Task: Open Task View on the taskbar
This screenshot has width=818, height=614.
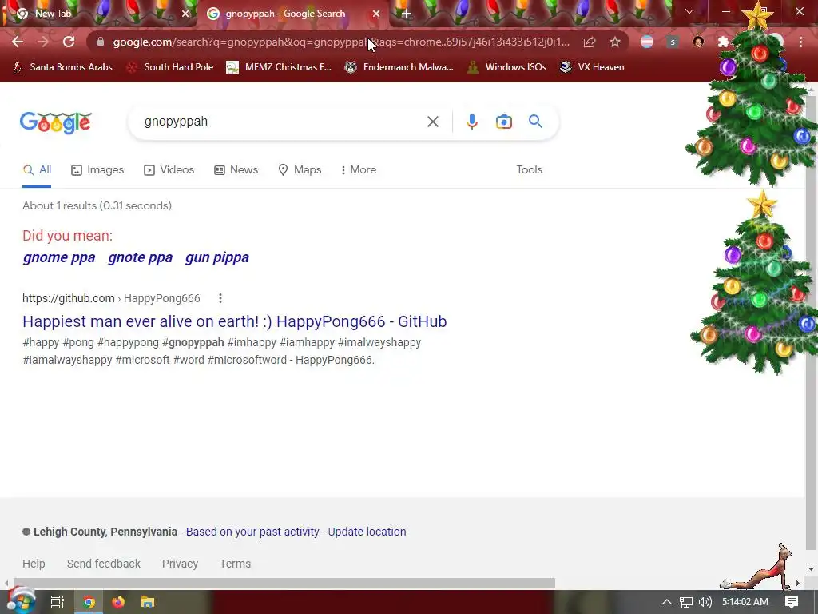Action: pyautogui.click(x=58, y=602)
